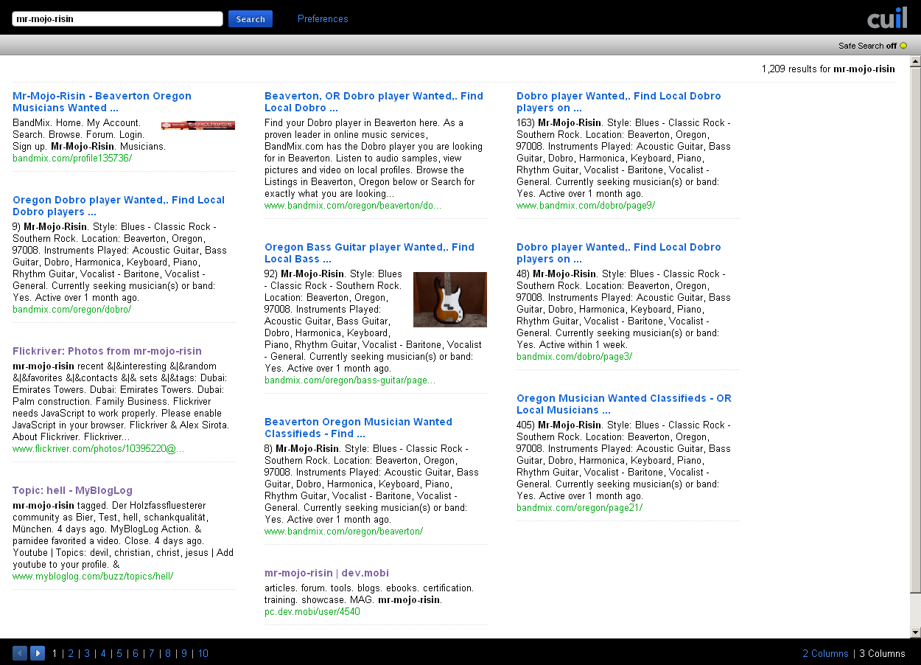Go to results page 6
The image size is (921, 665).
(x=136, y=653)
